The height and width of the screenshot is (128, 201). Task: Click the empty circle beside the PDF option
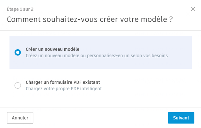18,86
